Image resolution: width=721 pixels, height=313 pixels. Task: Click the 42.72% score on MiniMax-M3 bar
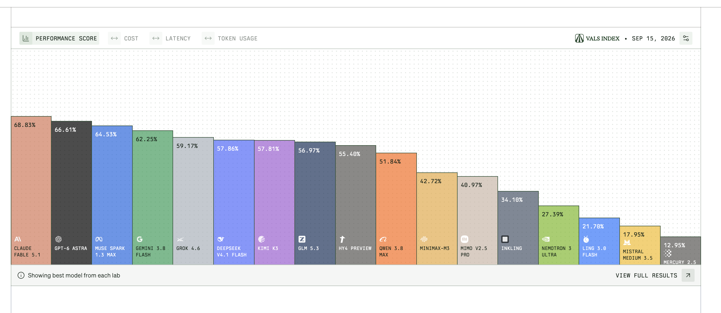point(431,181)
